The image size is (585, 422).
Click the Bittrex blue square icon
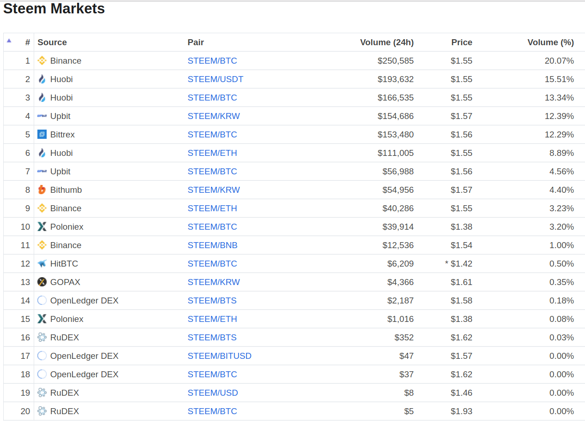coord(42,134)
